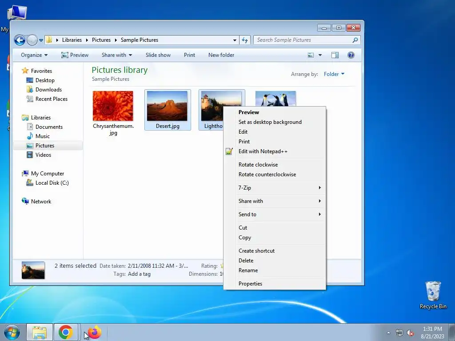The width and height of the screenshot is (455, 341).
Task: Launch Google Chrome from taskbar
Action: click(66, 332)
